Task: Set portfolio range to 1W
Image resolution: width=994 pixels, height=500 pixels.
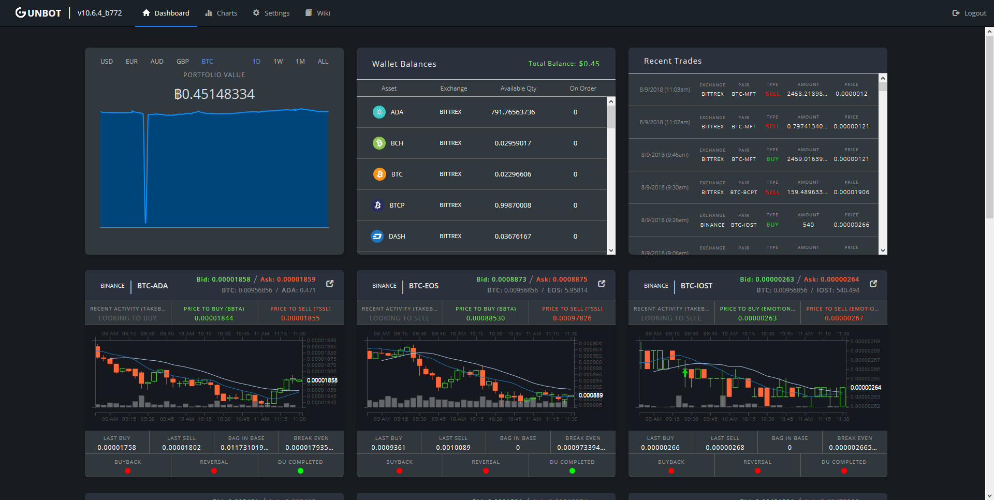Action: (x=278, y=62)
